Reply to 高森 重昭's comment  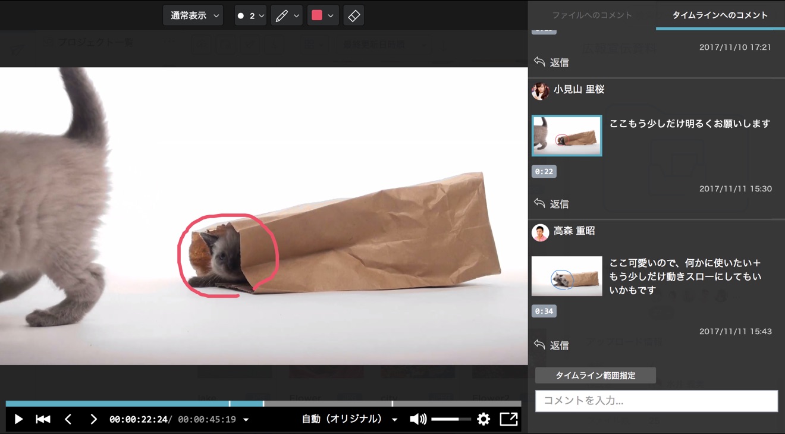click(551, 345)
